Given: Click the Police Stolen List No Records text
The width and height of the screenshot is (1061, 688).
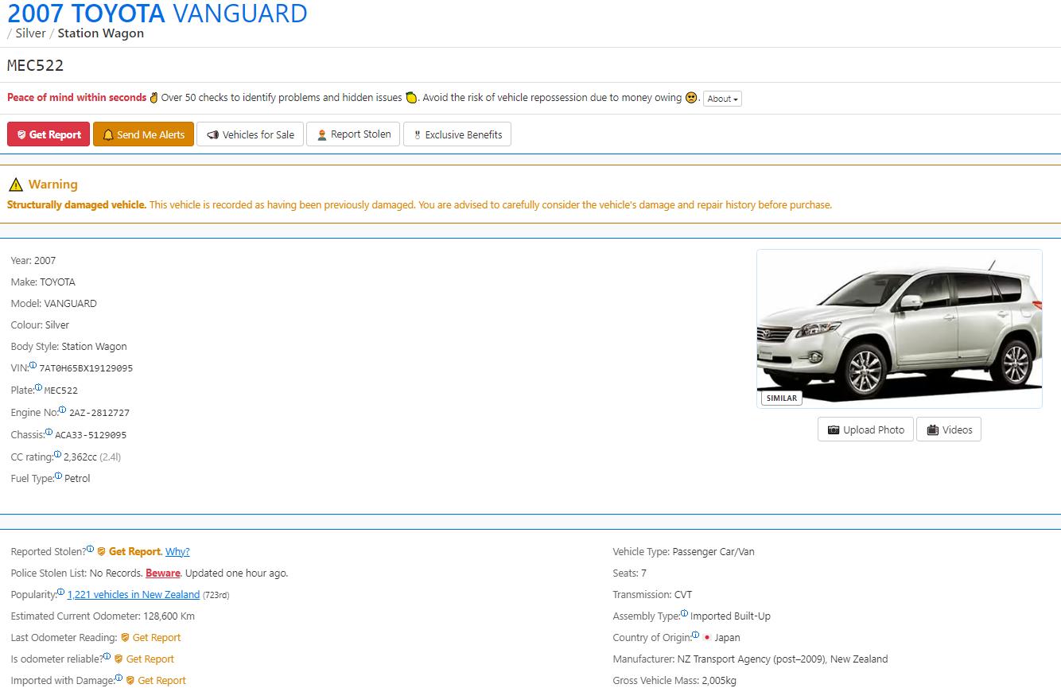Looking at the screenshot, I should pyautogui.click(x=76, y=573).
